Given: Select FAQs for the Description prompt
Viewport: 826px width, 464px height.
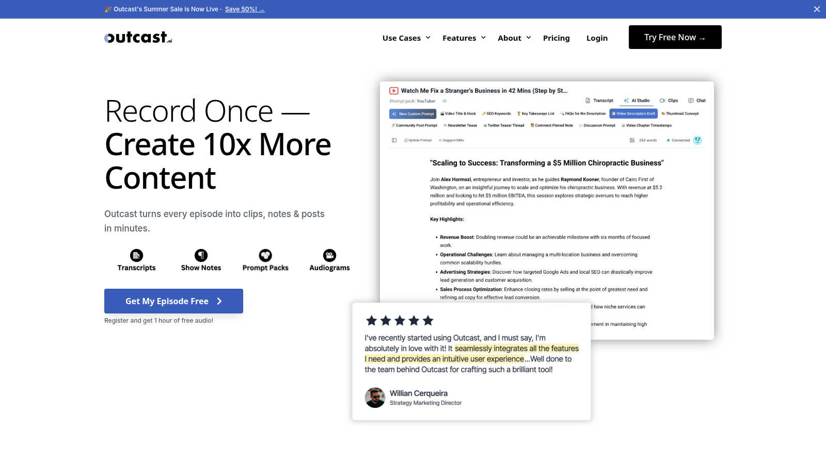Looking at the screenshot, I should tap(583, 113).
